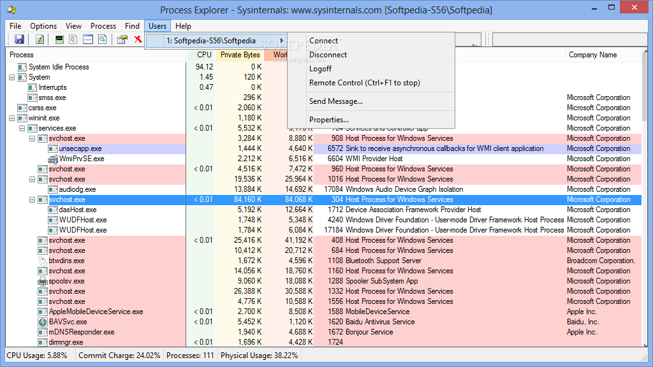Collapse svchost.exe PID 908 node
Image resolution: width=653 pixels, height=367 pixels.
point(32,138)
